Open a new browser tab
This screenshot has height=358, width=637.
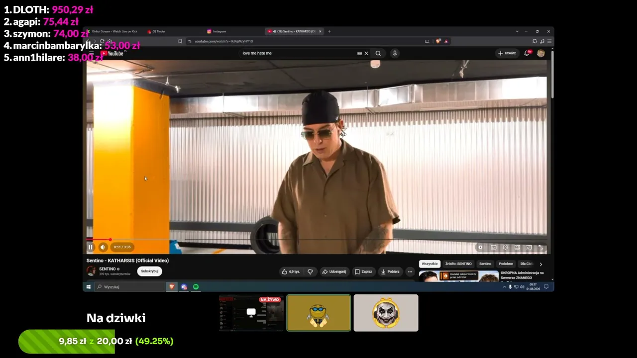[x=329, y=31]
